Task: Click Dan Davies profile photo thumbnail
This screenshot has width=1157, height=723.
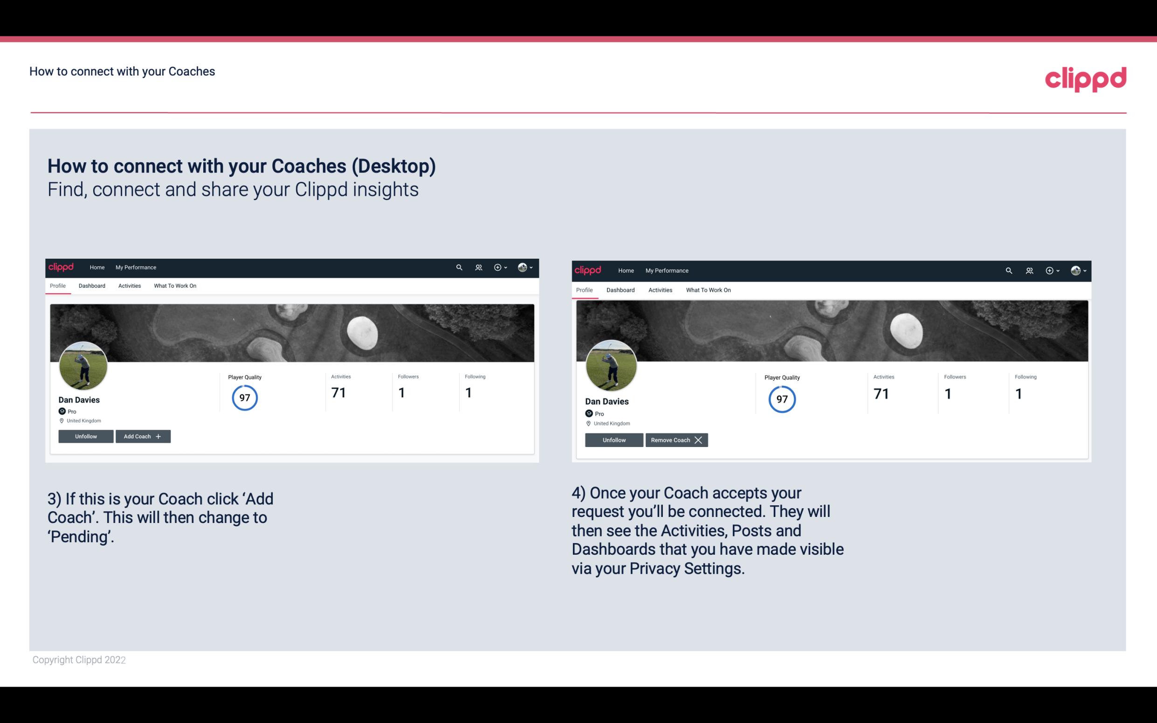Action: click(83, 365)
